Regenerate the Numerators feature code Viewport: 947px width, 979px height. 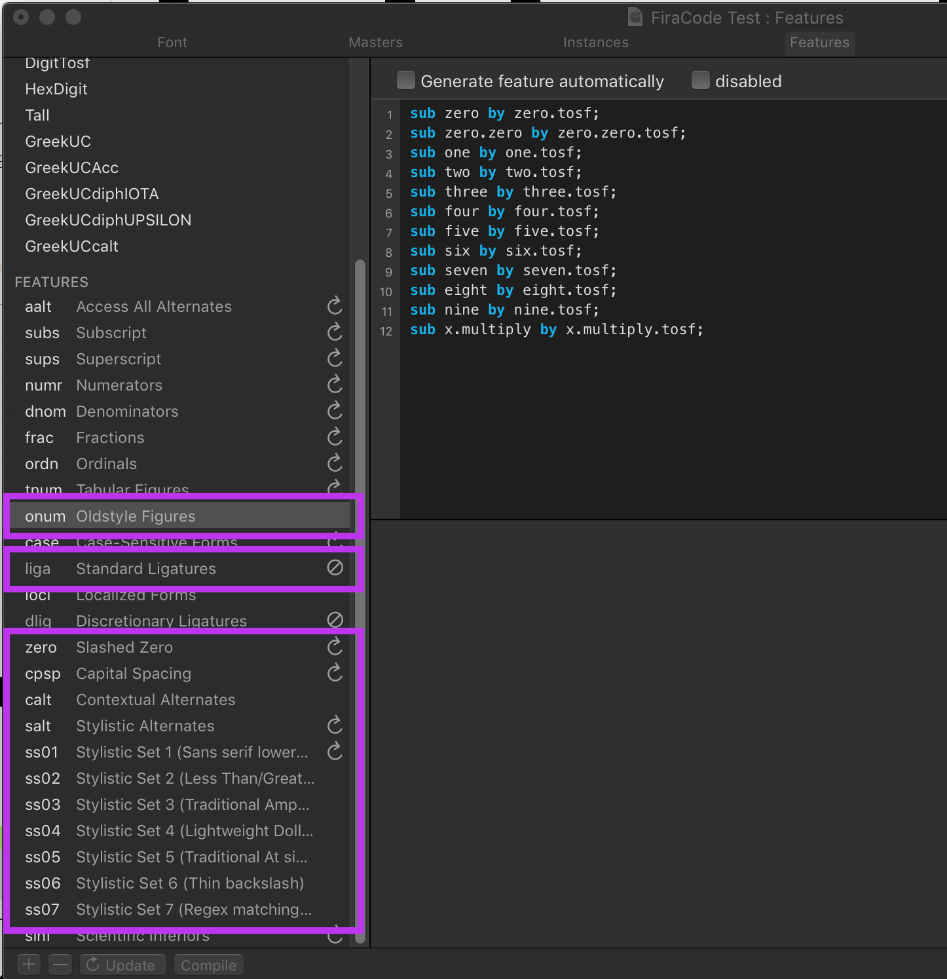click(335, 385)
